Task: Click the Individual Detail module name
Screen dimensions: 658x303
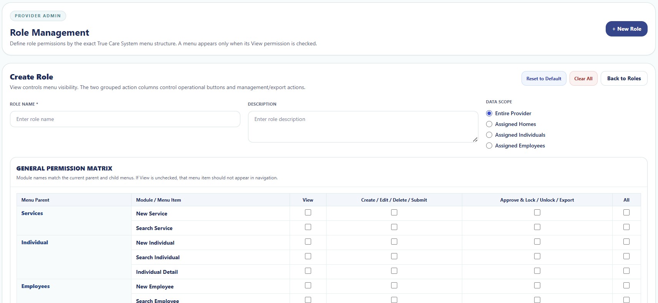Action: (x=157, y=272)
